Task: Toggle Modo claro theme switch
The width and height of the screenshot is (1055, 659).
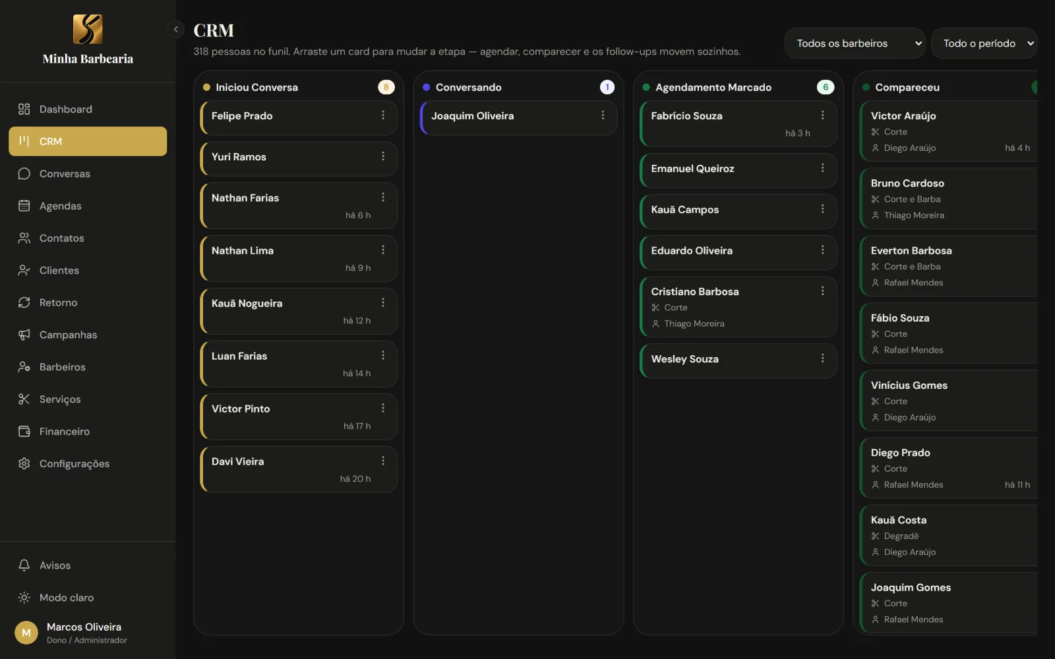Action: tap(88, 598)
